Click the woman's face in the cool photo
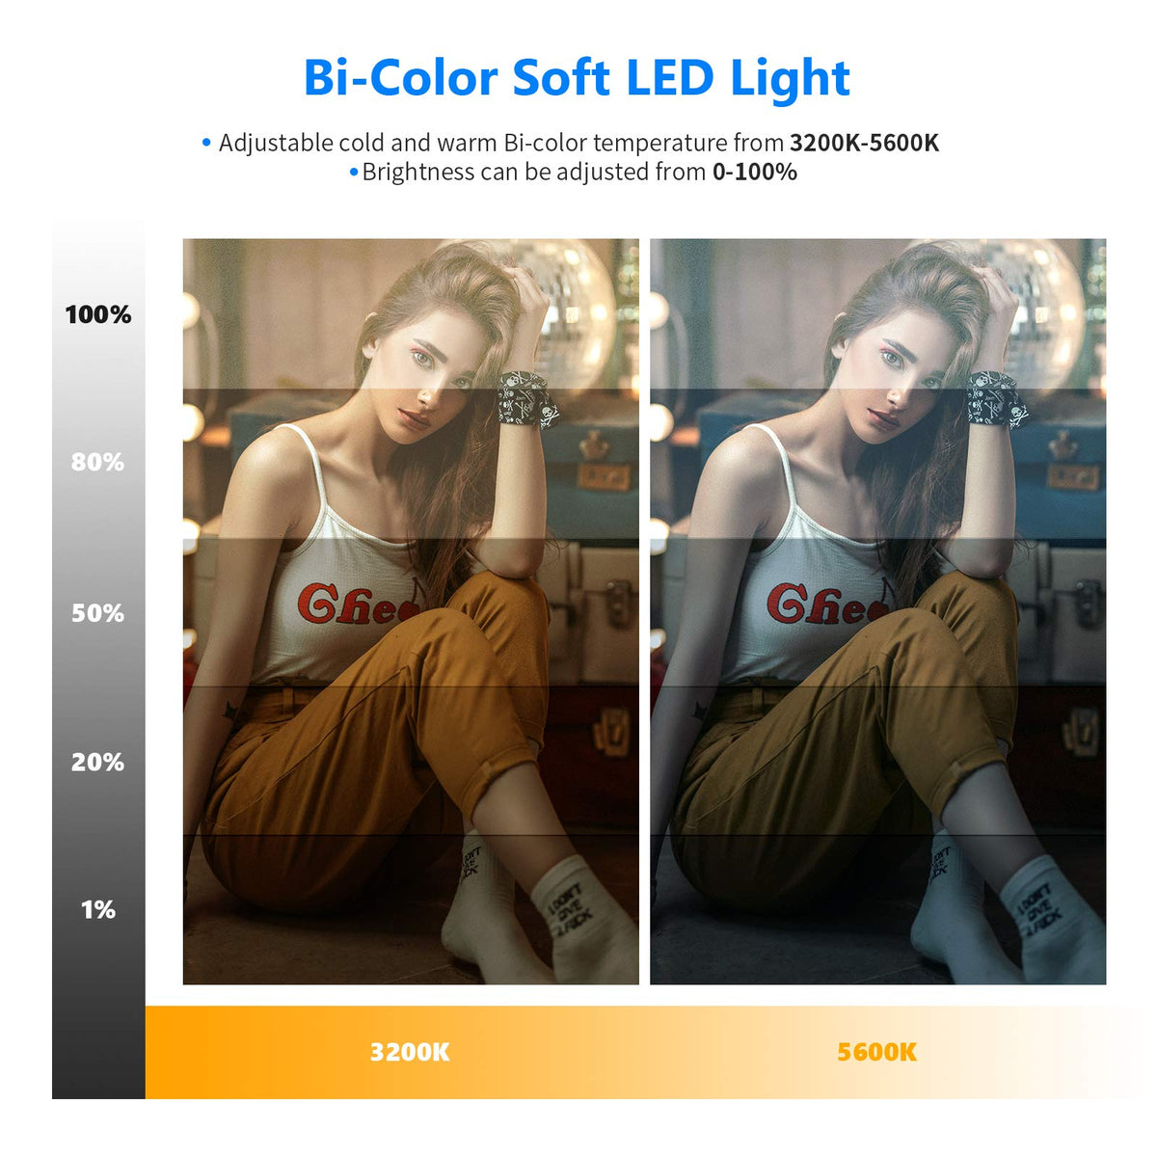 [900, 379]
